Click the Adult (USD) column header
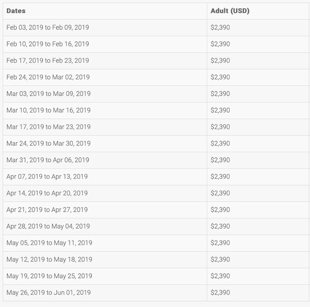The height and width of the screenshot is (307, 310). click(x=230, y=11)
